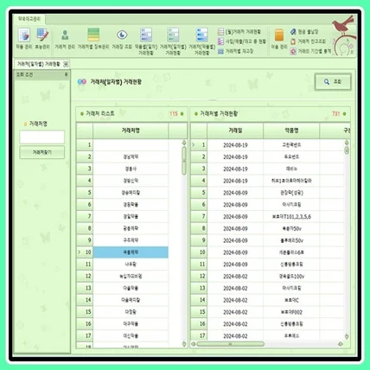The width and height of the screenshot is (370, 370).
Task: Open 거래처 관리 person icon
Action: (65, 38)
